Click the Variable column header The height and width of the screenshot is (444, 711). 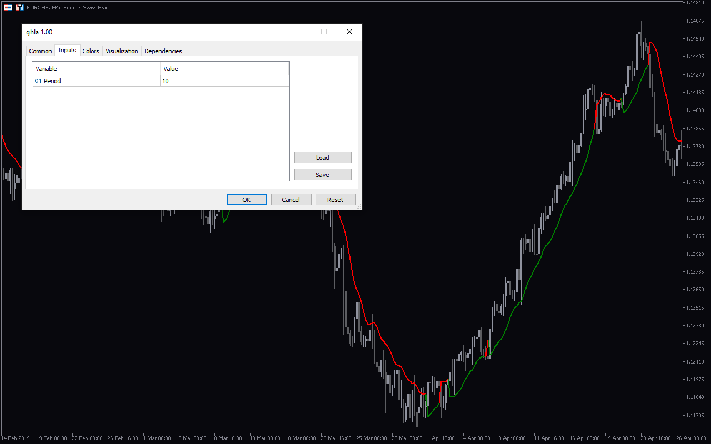point(96,69)
